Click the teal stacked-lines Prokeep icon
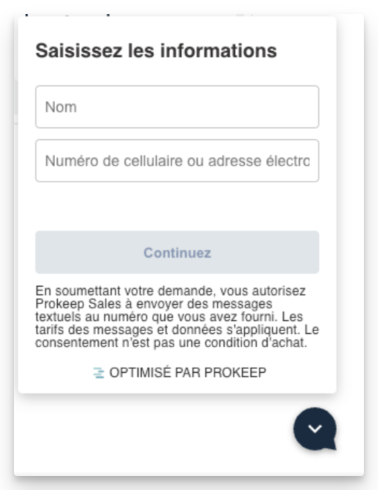The width and height of the screenshot is (378, 490). (99, 373)
